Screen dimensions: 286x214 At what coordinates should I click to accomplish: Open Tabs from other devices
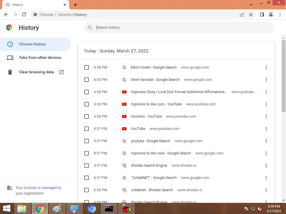tap(35, 58)
